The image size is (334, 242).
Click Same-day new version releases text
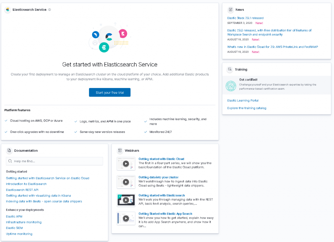[x=102, y=132]
